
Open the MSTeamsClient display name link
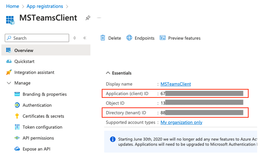(176, 84)
